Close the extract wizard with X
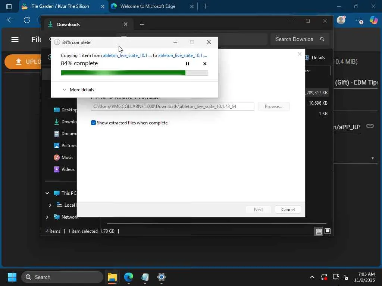The width and height of the screenshot is (382, 286). (300, 54)
